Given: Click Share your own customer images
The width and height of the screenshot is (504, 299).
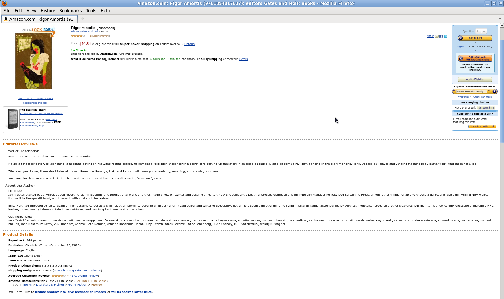Looking at the screenshot, I should [35, 98].
